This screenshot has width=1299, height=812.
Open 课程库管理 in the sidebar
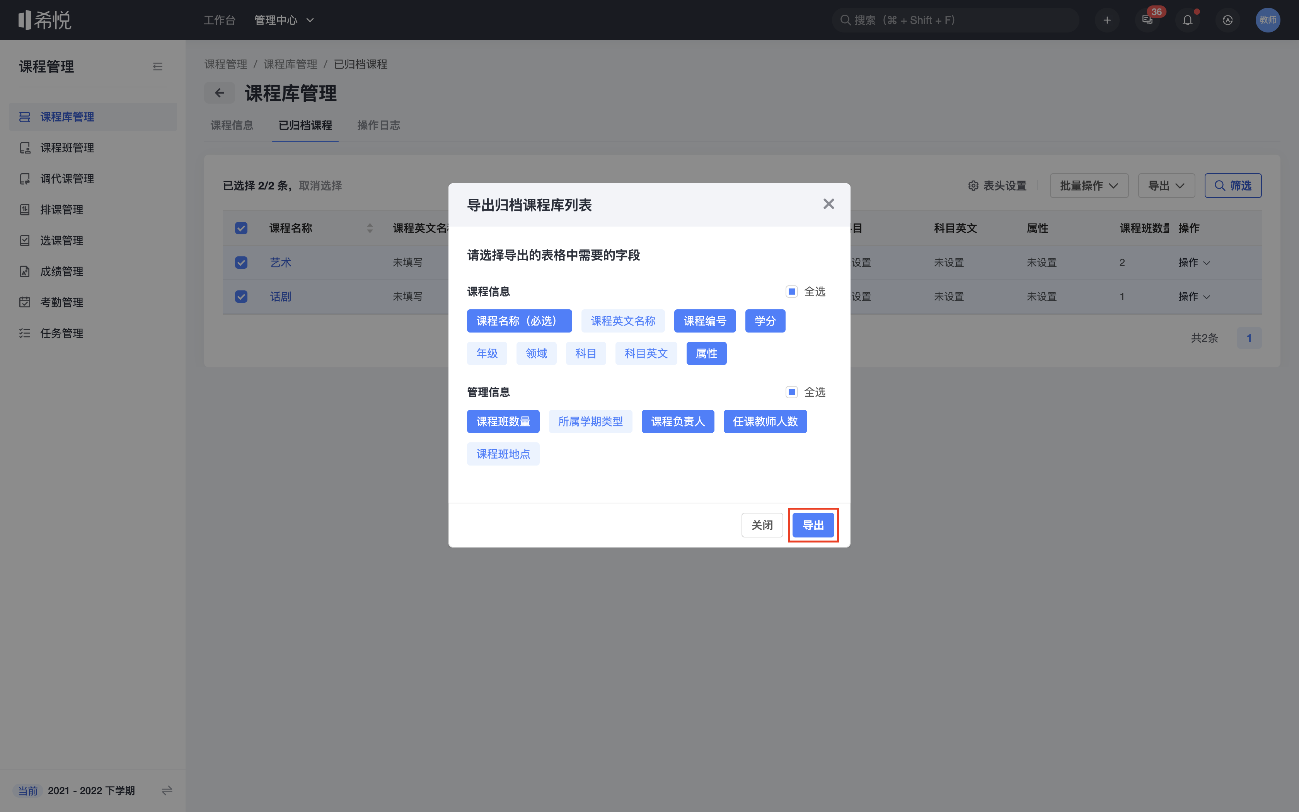point(93,116)
